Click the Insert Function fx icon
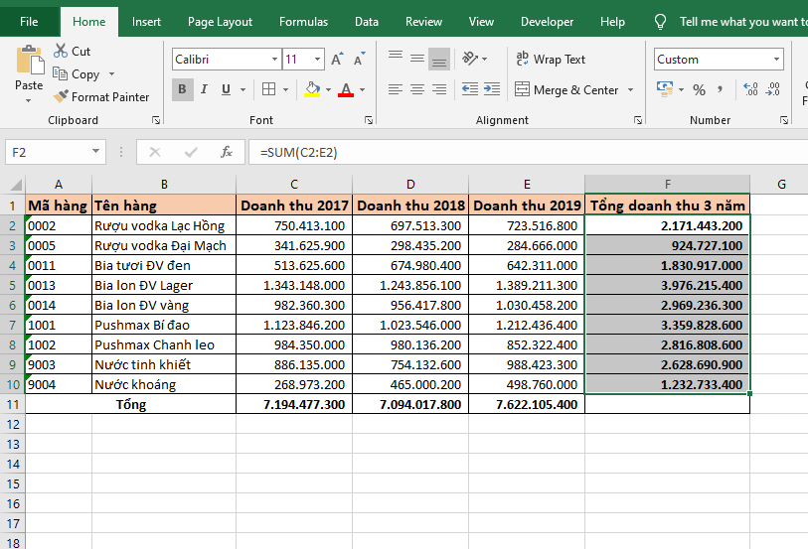808x549 pixels. (227, 152)
